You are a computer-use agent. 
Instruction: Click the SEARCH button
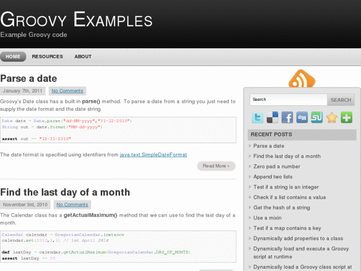(x=341, y=99)
